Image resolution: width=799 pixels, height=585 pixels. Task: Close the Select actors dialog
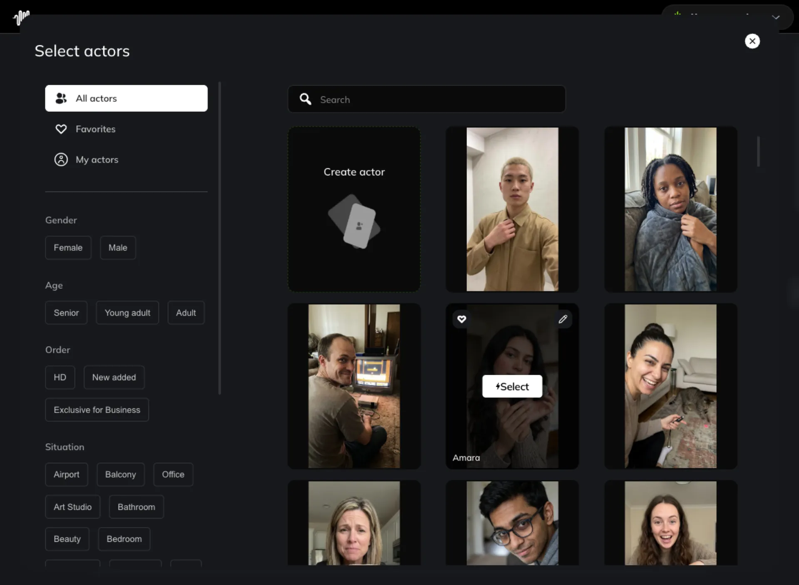click(x=752, y=41)
